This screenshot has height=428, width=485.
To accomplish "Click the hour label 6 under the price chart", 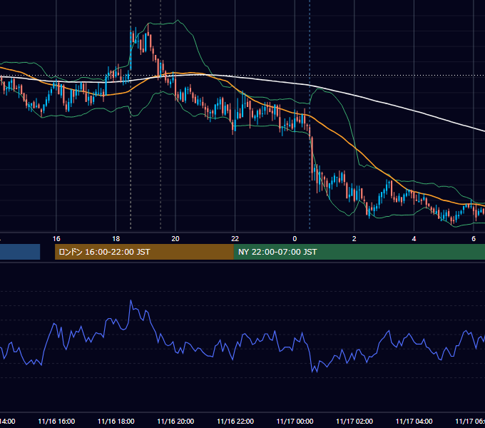I will pos(474,239).
